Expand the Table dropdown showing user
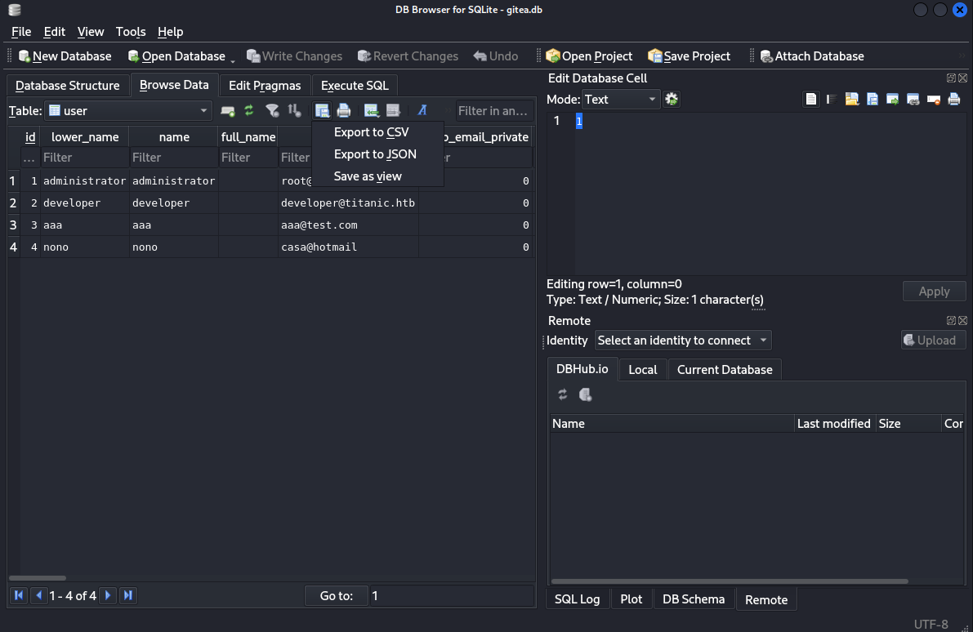 128,111
